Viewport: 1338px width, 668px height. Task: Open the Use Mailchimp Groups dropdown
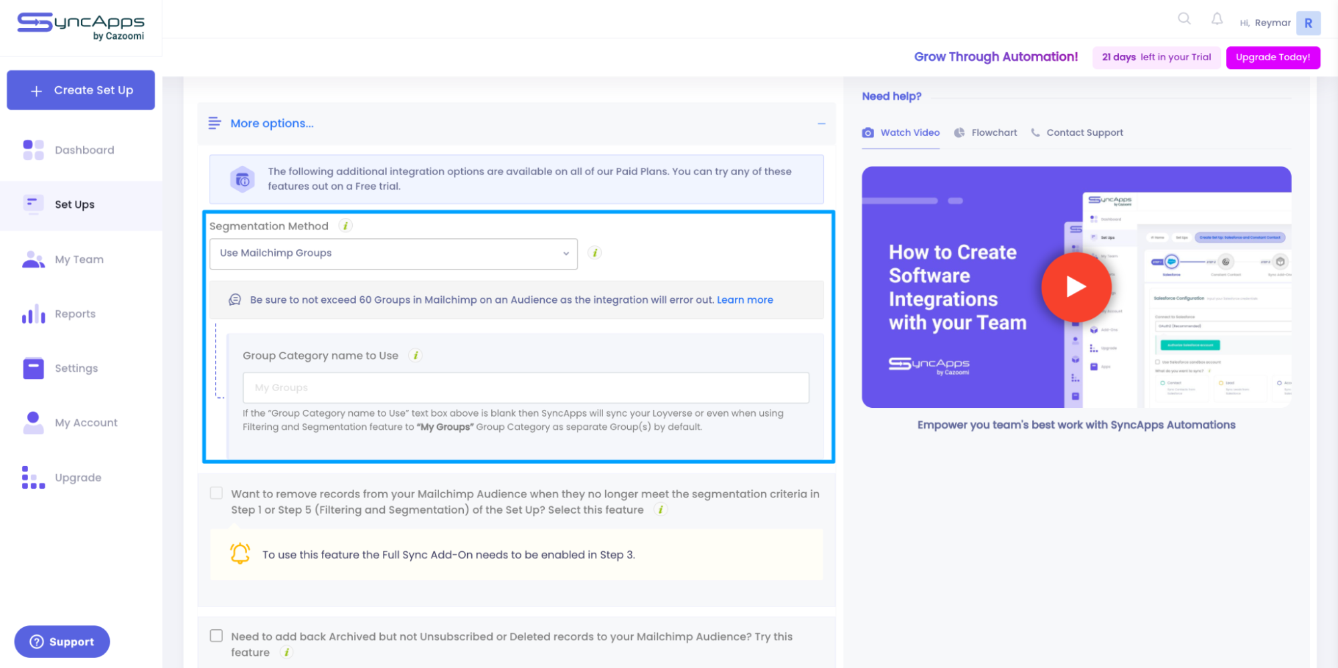(x=394, y=254)
